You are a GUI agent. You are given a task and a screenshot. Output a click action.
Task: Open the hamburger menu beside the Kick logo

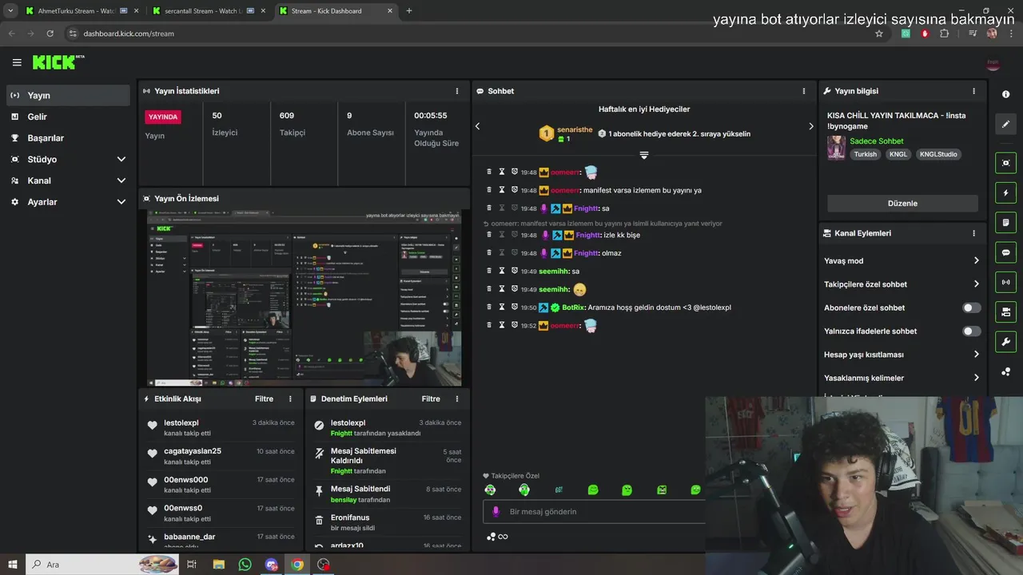pyautogui.click(x=17, y=62)
